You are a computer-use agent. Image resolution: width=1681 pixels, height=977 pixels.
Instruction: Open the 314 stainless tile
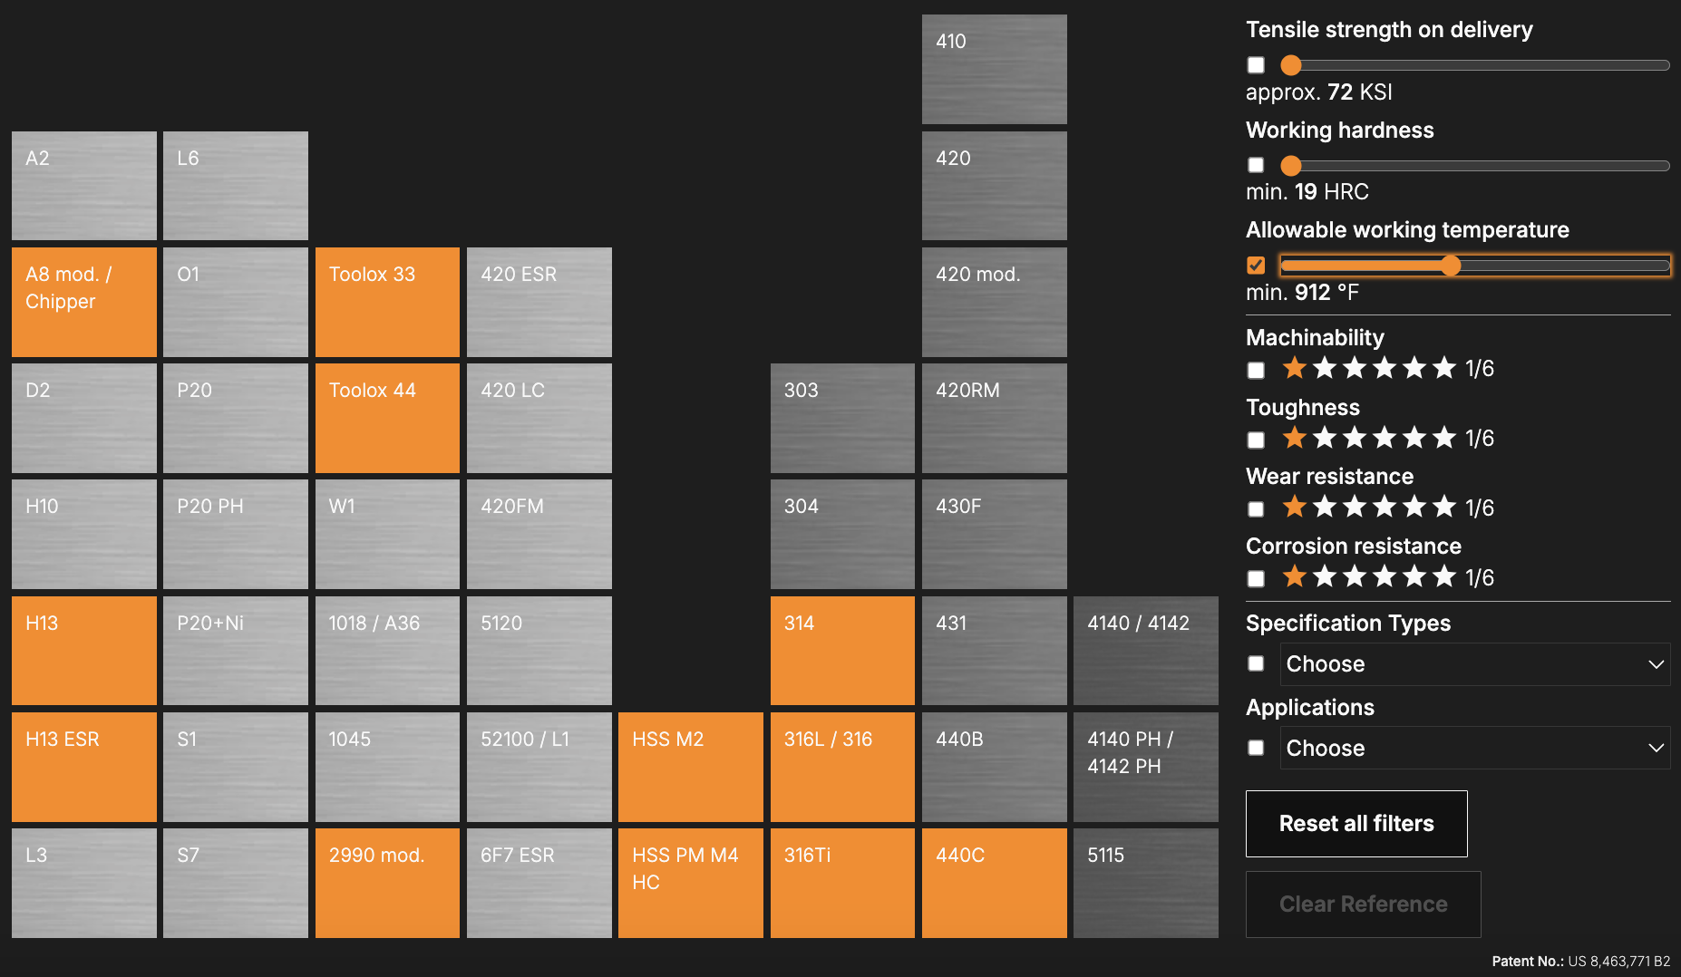tap(842, 651)
